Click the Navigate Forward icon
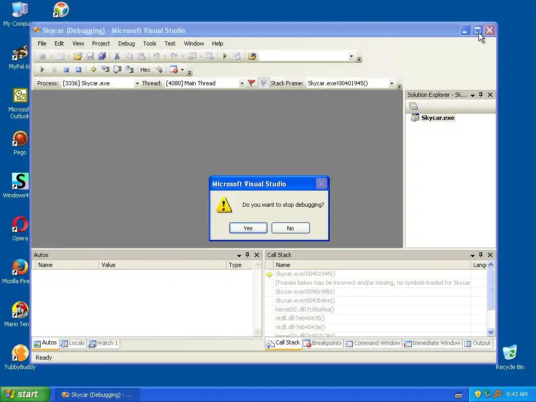Image resolution: width=536 pixels, height=402 pixels. pyautogui.click(x=209, y=57)
